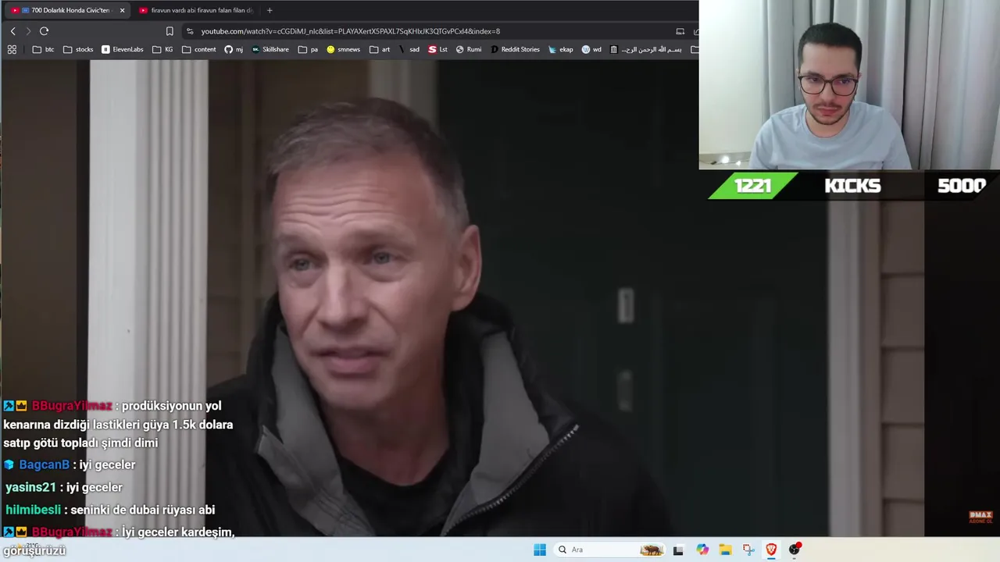Open the bookmarks apps grid icon
Image resolution: width=1000 pixels, height=562 pixels.
point(12,49)
